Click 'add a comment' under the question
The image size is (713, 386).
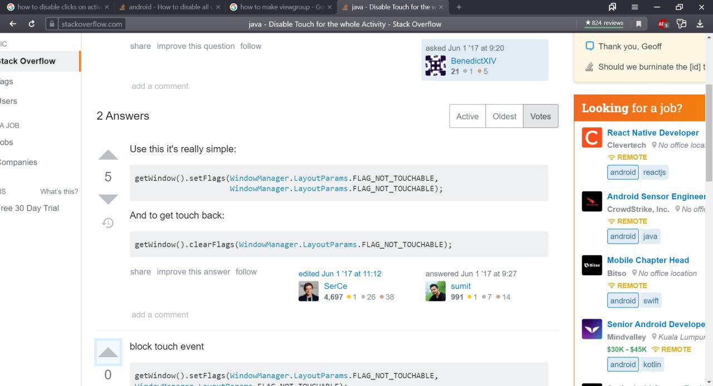160,86
